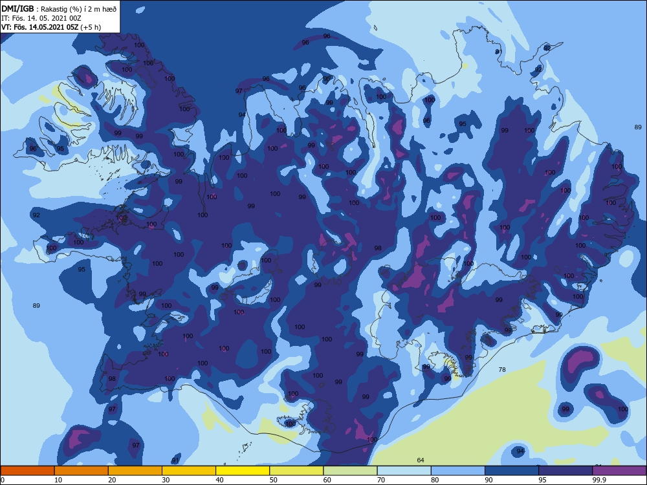Click the '78' humidity value on the map
647x485 pixels.
(x=502, y=369)
